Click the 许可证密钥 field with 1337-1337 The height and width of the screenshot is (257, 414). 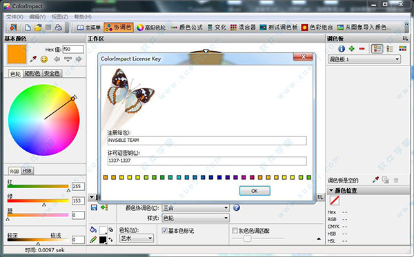pyautogui.click(x=207, y=161)
